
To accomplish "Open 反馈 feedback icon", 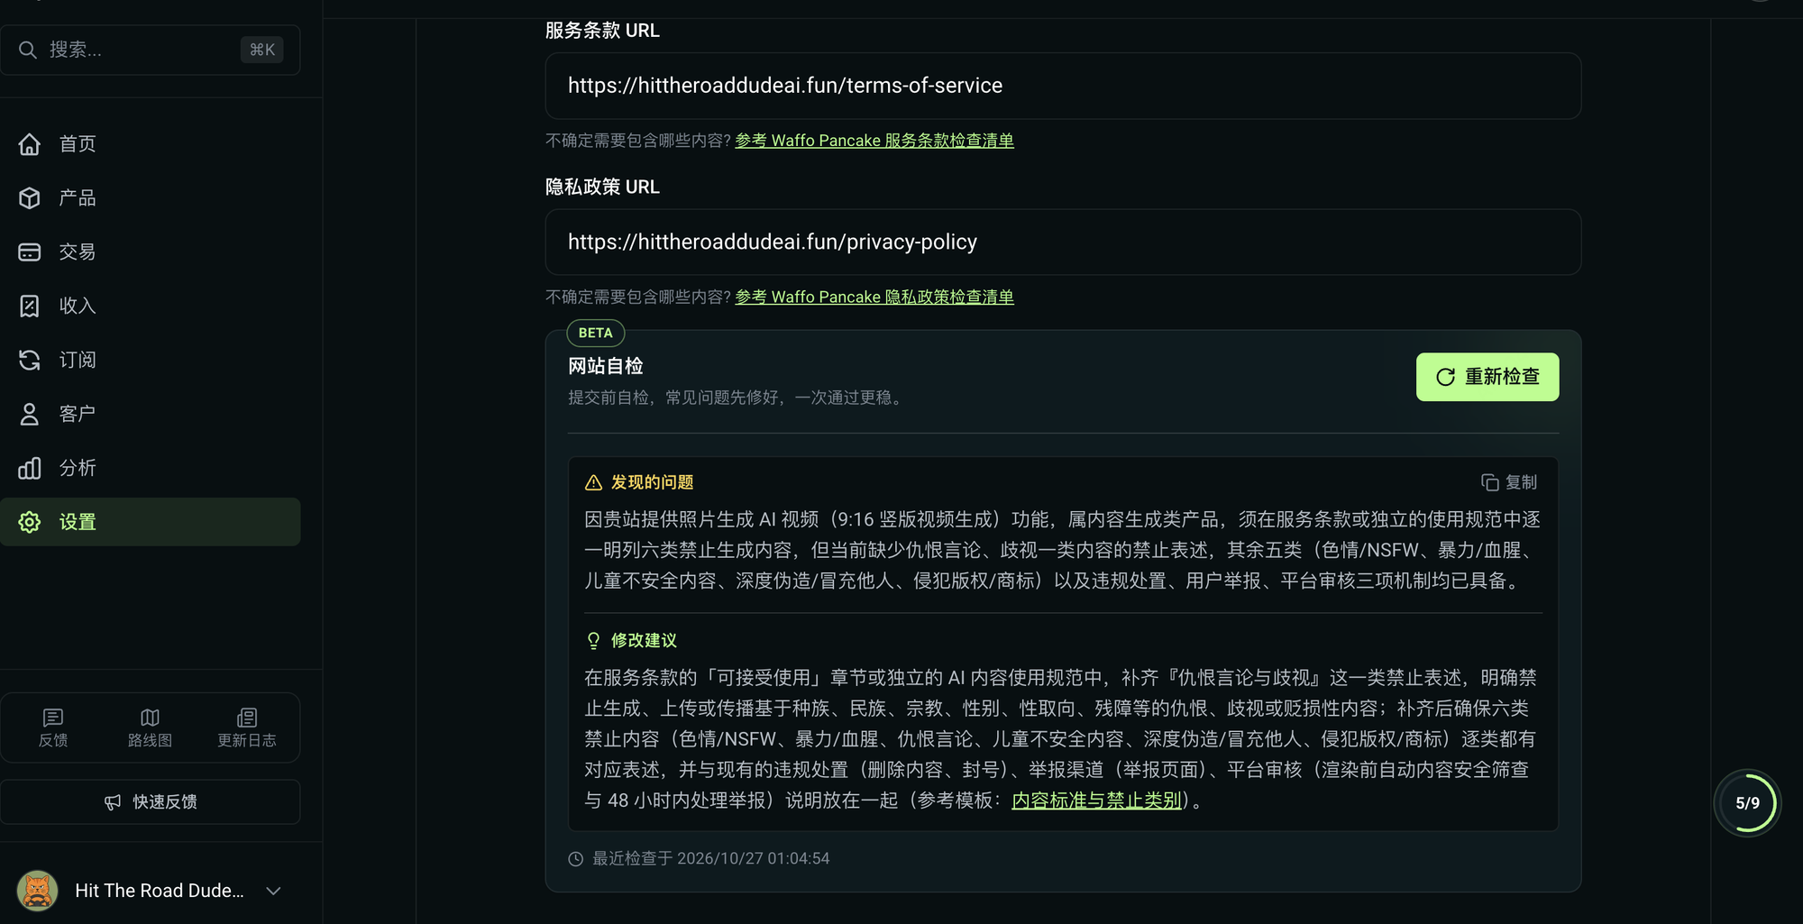I will pyautogui.click(x=53, y=718).
